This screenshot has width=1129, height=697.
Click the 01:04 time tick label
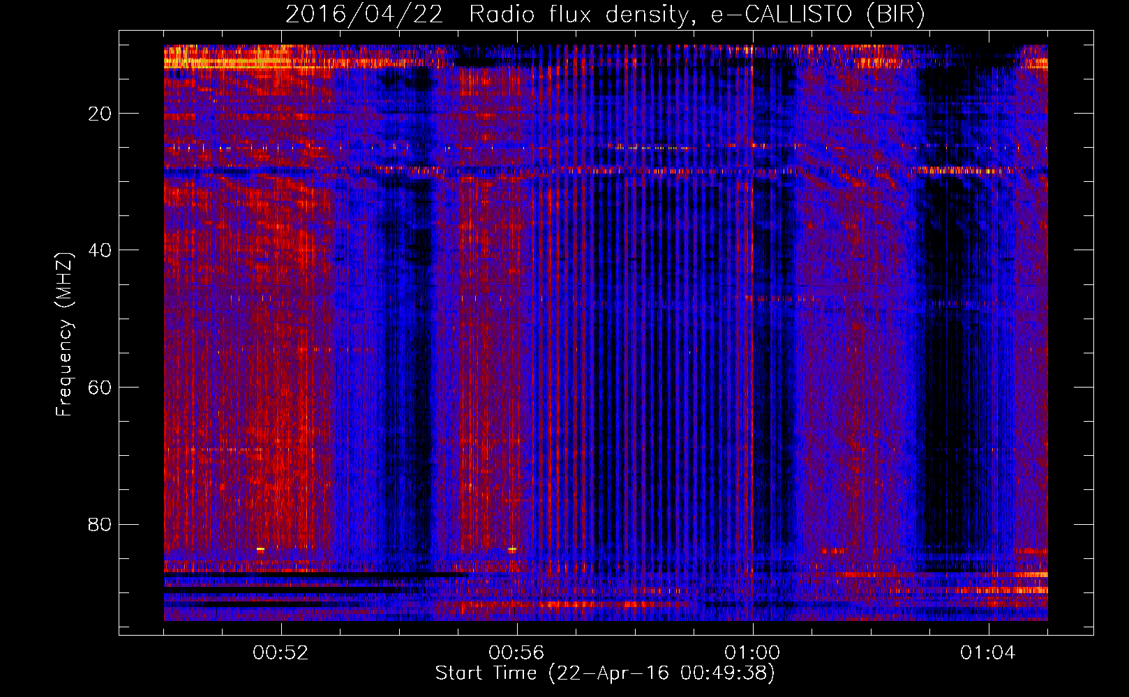pyautogui.click(x=988, y=653)
